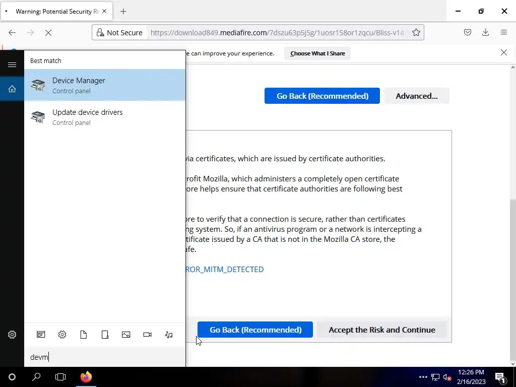Filter search results by Music
This screenshot has height=387, width=516.
point(169,335)
